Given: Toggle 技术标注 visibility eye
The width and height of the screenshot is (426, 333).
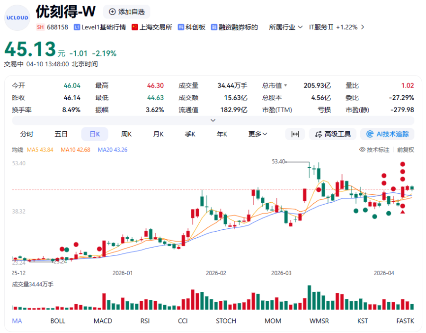Looking at the screenshot, I should (363, 150).
